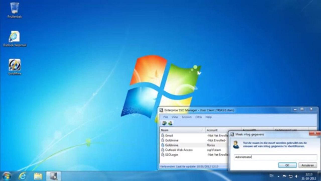The height and width of the screenshot is (181, 321).
Task: Open the Citrix menu in SSO Manager
Action: (199, 117)
